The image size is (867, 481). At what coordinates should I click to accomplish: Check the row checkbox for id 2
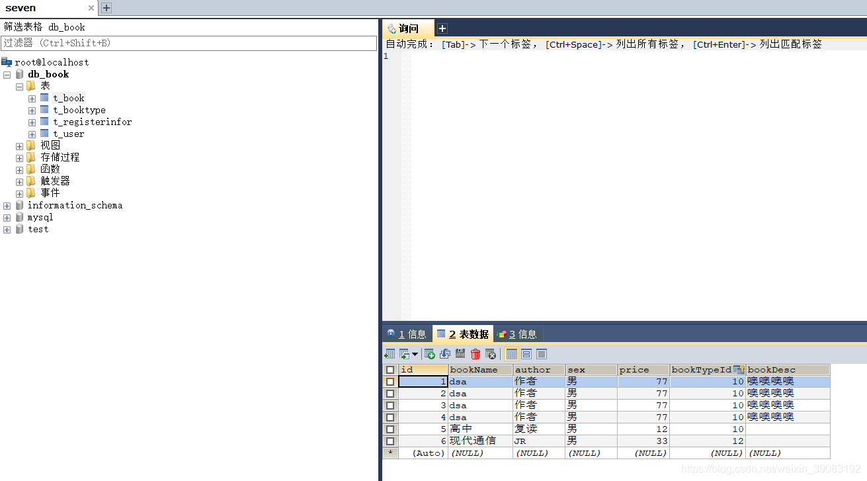(390, 394)
